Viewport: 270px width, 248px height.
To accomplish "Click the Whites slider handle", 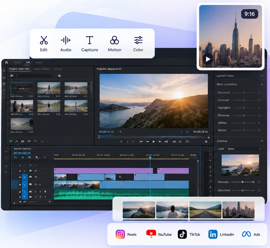I will click(244, 123).
